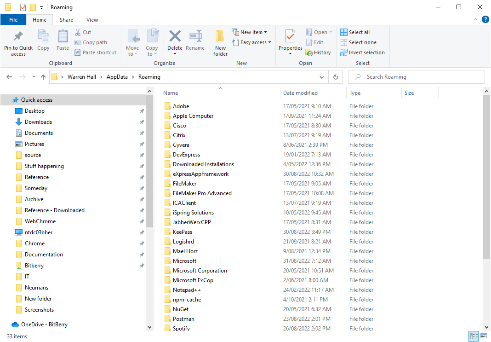Open the File menu tab
Viewport: 491px width, 342px height.
pos(13,20)
